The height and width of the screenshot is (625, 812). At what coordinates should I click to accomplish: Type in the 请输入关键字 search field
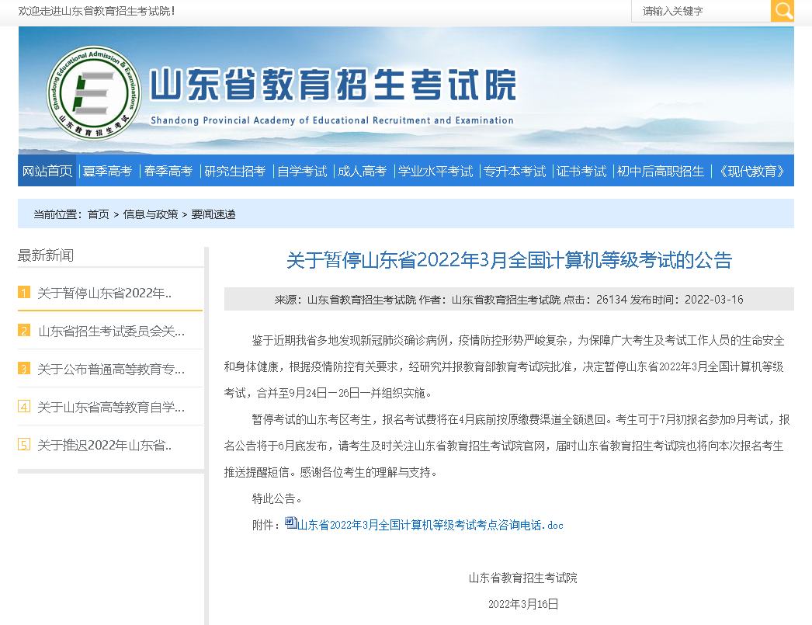[x=700, y=11]
